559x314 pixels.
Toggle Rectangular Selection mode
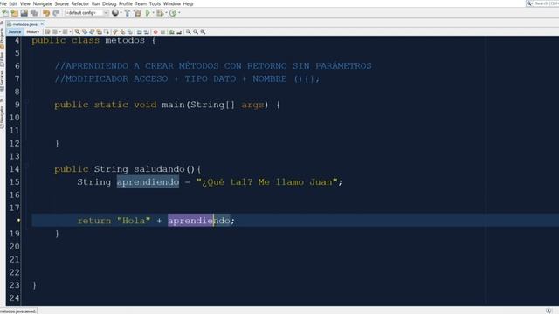coord(107,32)
